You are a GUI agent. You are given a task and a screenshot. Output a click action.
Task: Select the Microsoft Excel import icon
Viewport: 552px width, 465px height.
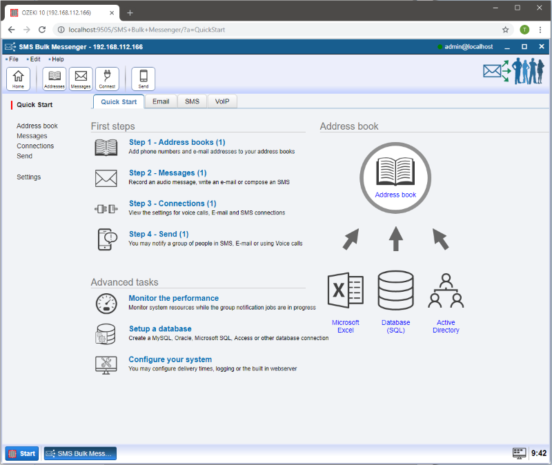[x=345, y=291]
